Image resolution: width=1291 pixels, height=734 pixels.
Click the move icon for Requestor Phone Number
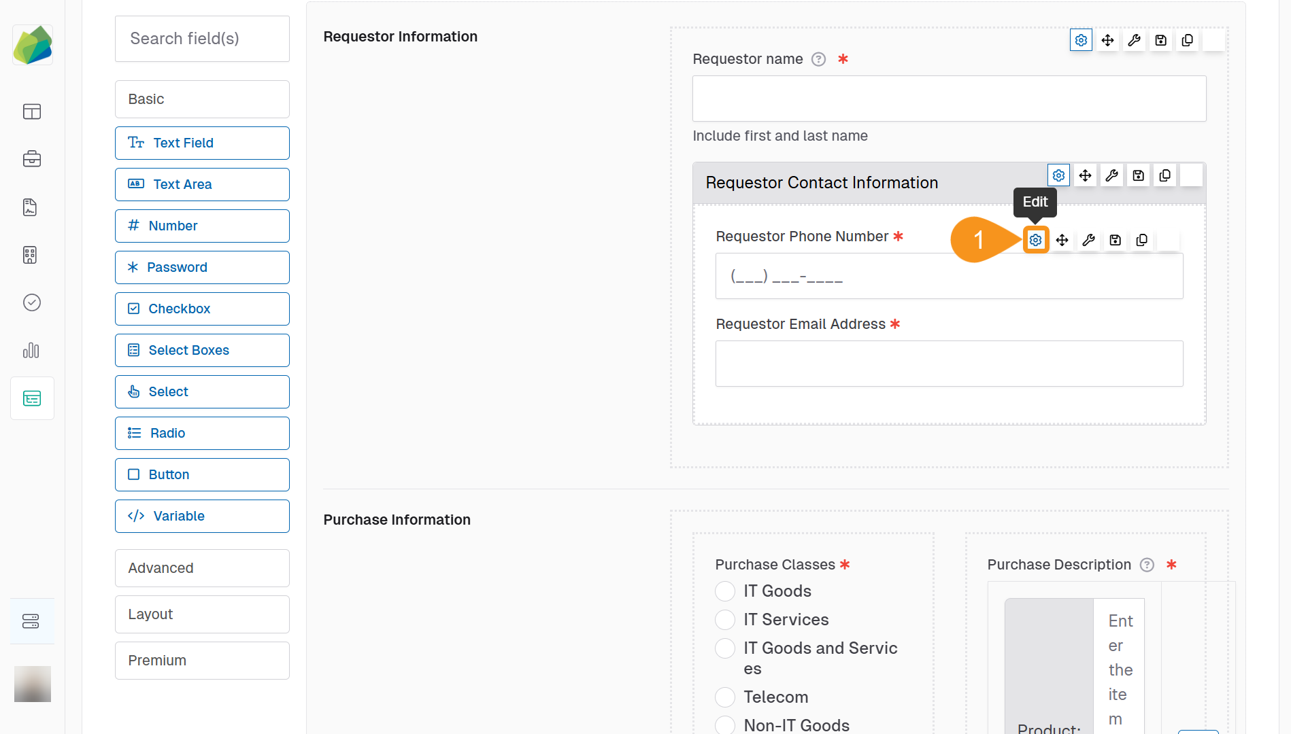click(1062, 240)
